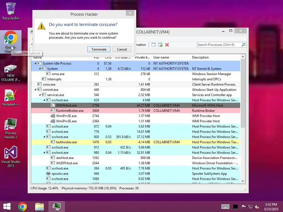Viewport: 283px width, 212px height.
Task: Click Cancel in the Process Hacker dialog
Action: click(122, 49)
